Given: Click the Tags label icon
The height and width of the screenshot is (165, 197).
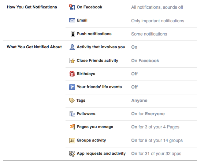Looking at the screenshot, I should pyautogui.click(x=72, y=101).
